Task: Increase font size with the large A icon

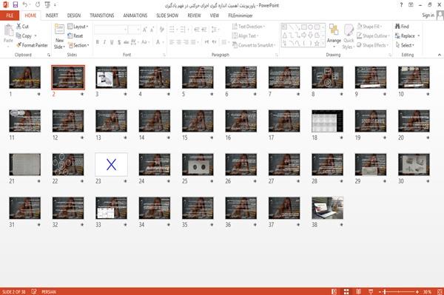Action: click(145, 30)
